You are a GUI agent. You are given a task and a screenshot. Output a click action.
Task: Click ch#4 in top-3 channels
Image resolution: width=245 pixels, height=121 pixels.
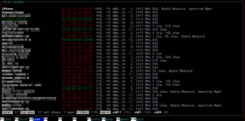(158, 112)
